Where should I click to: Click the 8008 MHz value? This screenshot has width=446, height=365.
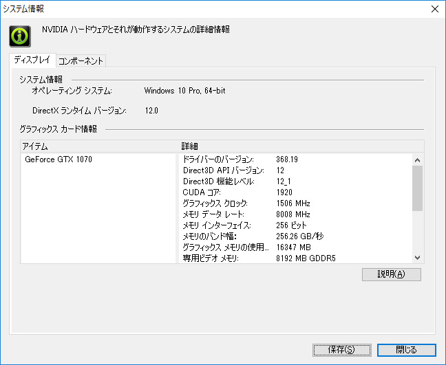click(293, 214)
